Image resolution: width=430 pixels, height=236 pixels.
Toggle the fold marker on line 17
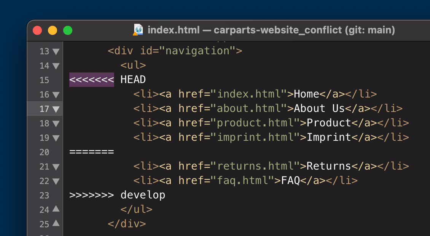point(56,109)
